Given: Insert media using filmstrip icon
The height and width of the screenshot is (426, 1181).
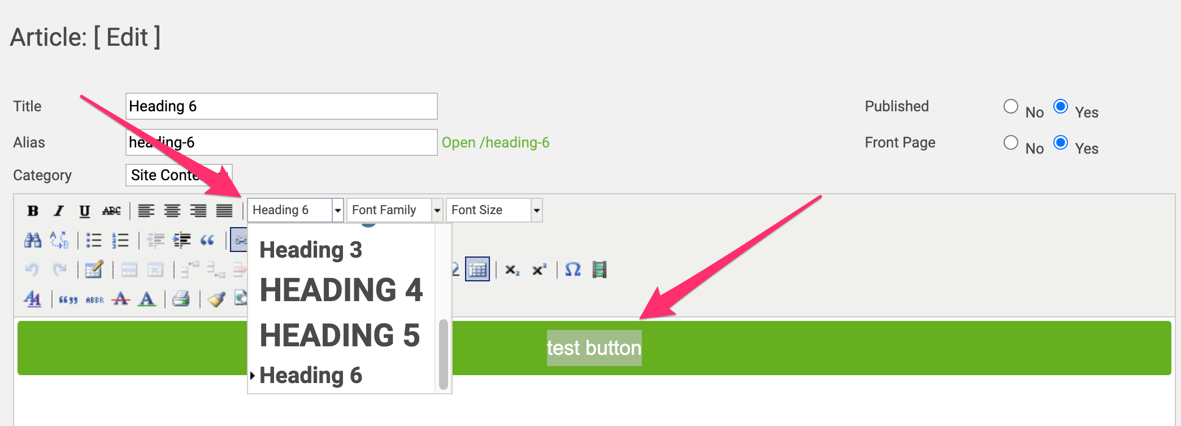Looking at the screenshot, I should click(599, 269).
